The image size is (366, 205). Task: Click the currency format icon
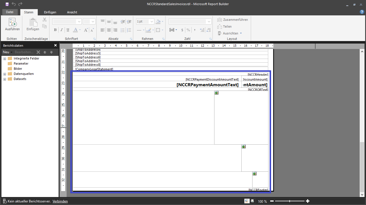182,30
